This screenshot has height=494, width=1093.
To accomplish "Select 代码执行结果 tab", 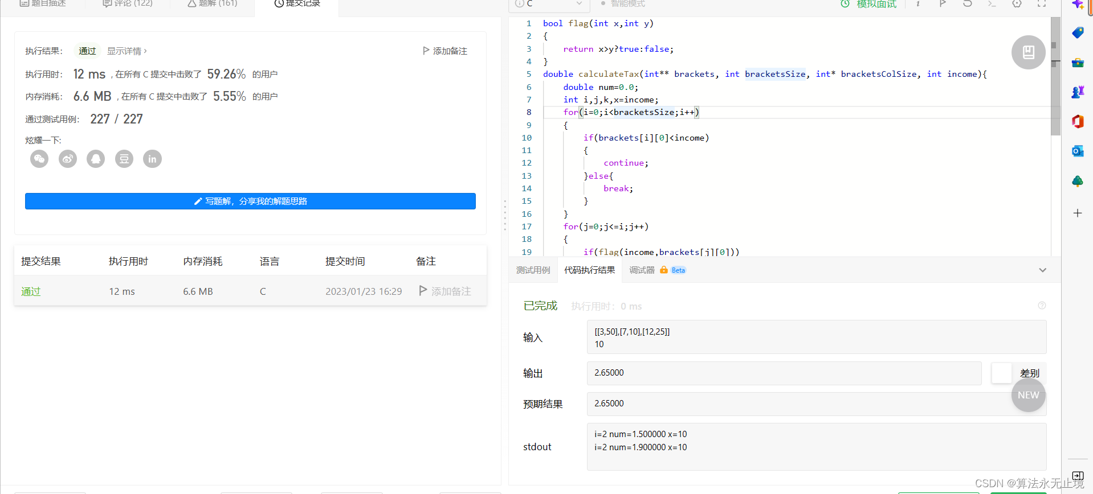I will 590,270.
